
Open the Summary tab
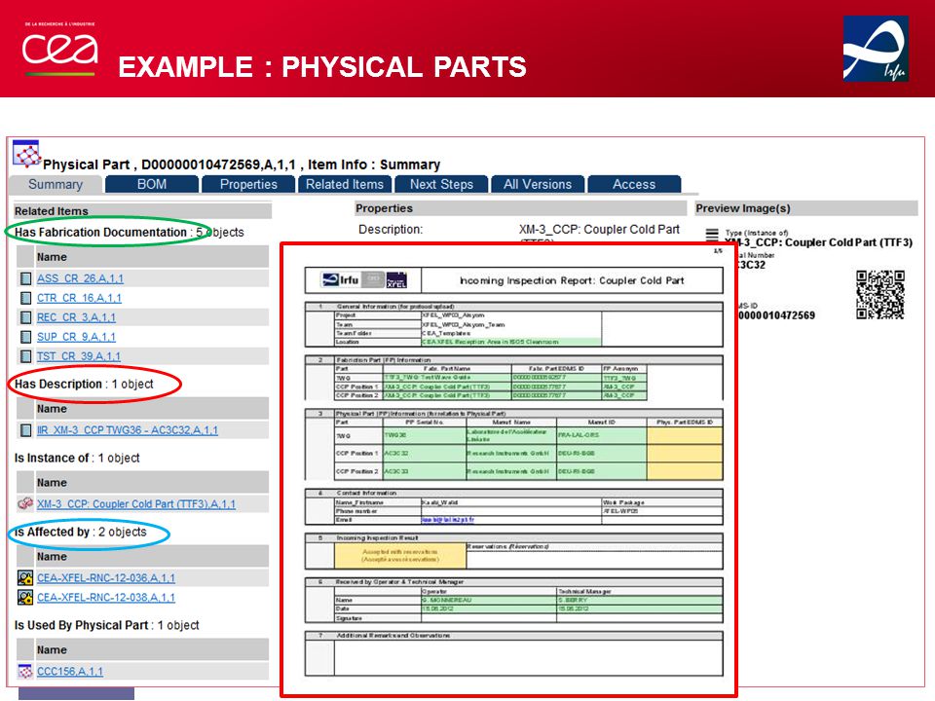click(x=55, y=184)
